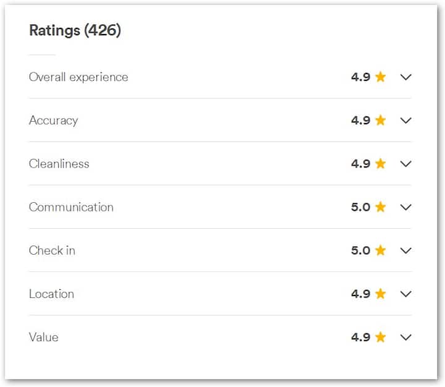Viewport: 445px width, 387px height.
Task: Expand the Location rating chevron
Action: coord(405,294)
